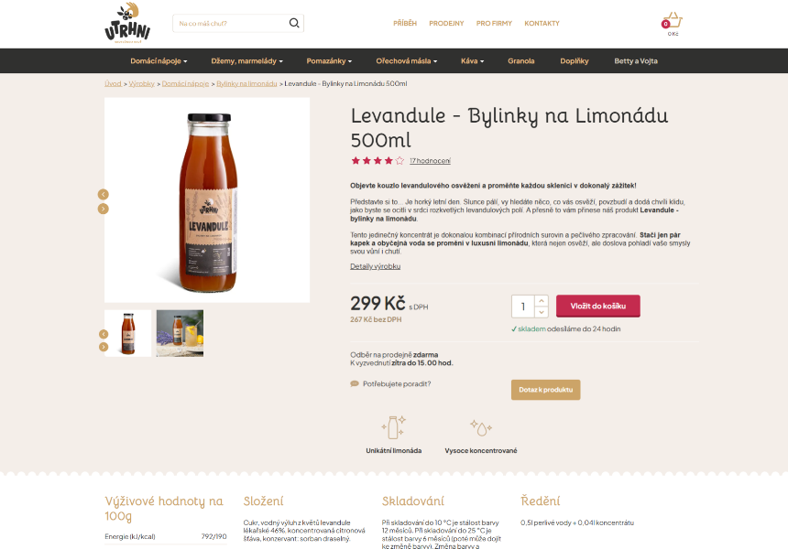Click the search magnifier icon
Viewport: 788px width, 549px height.
(x=294, y=23)
